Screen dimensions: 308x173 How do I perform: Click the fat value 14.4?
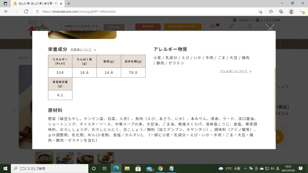(109, 73)
